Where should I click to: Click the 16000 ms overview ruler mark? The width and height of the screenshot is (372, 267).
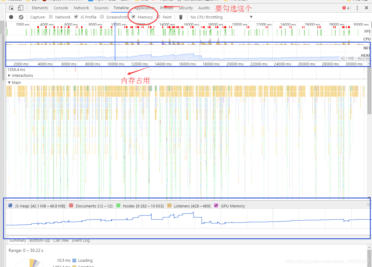pos(191,25)
